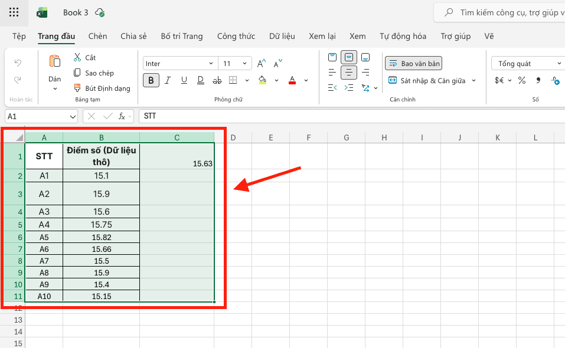This screenshot has width=565, height=348.
Task: Open the app launcher grid icon
Action: 14,12
